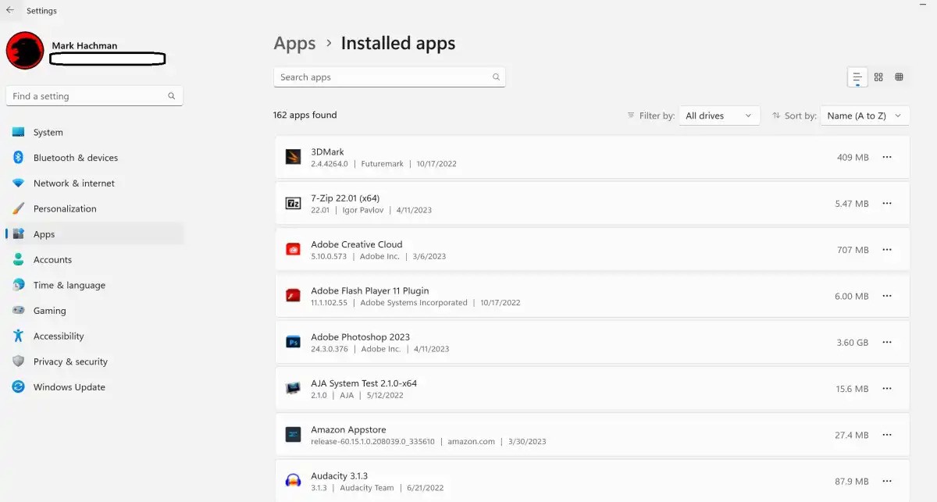Click the Search apps field
The width and height of the screenshot is (937, 502).
[383, 77]
